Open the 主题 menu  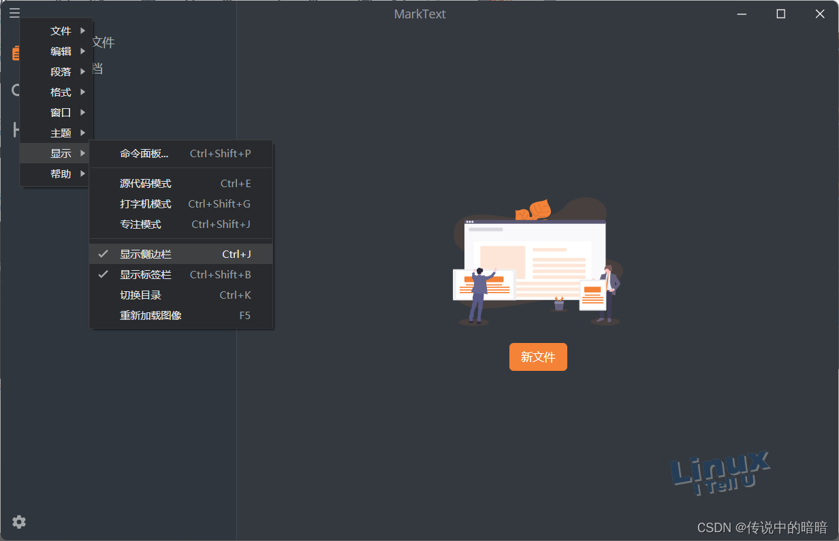[x=57, y=133]
